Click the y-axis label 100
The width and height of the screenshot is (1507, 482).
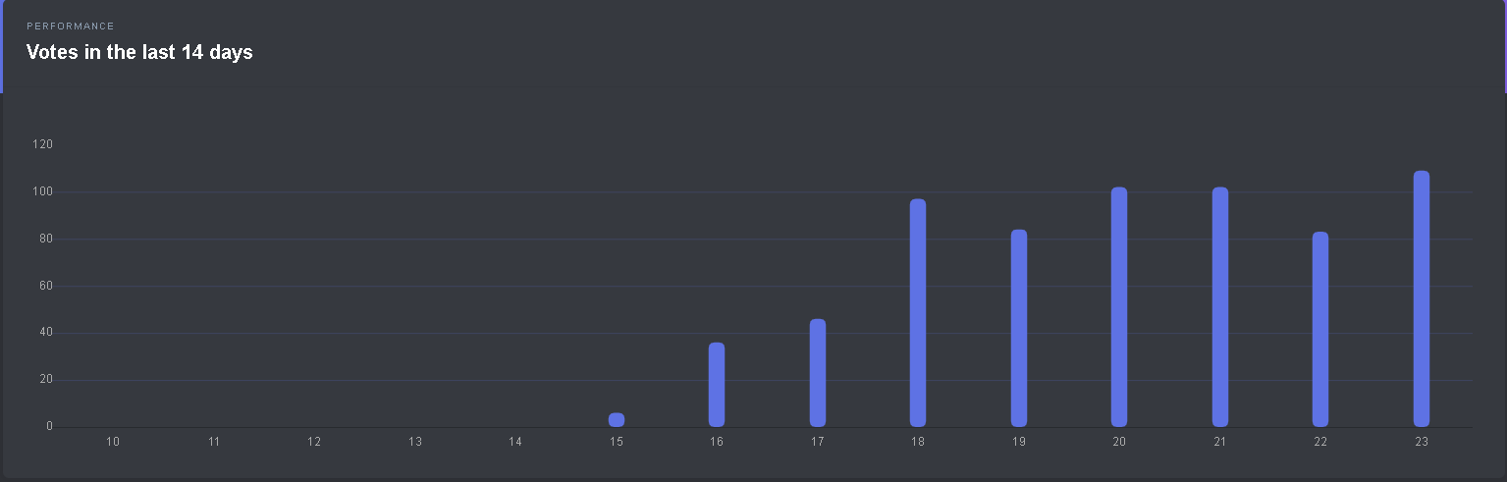(42, 191)
